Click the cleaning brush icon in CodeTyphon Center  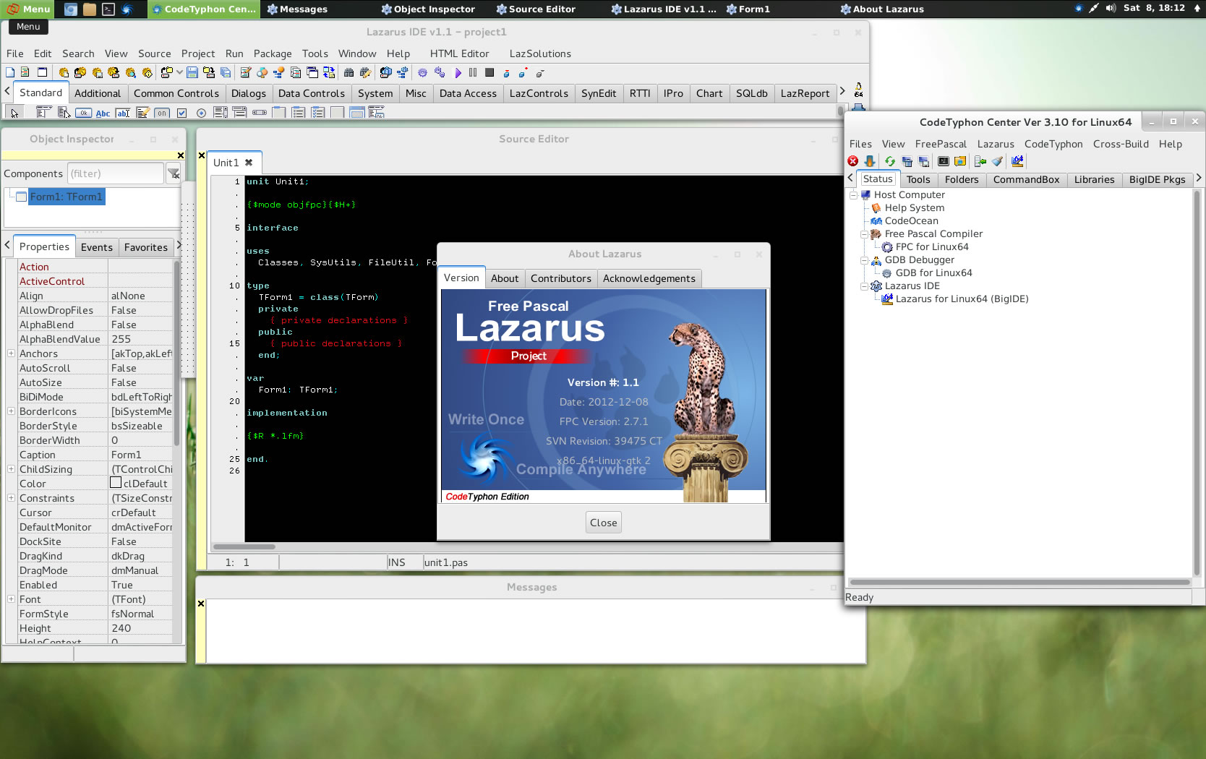click(x=997, y=161)
